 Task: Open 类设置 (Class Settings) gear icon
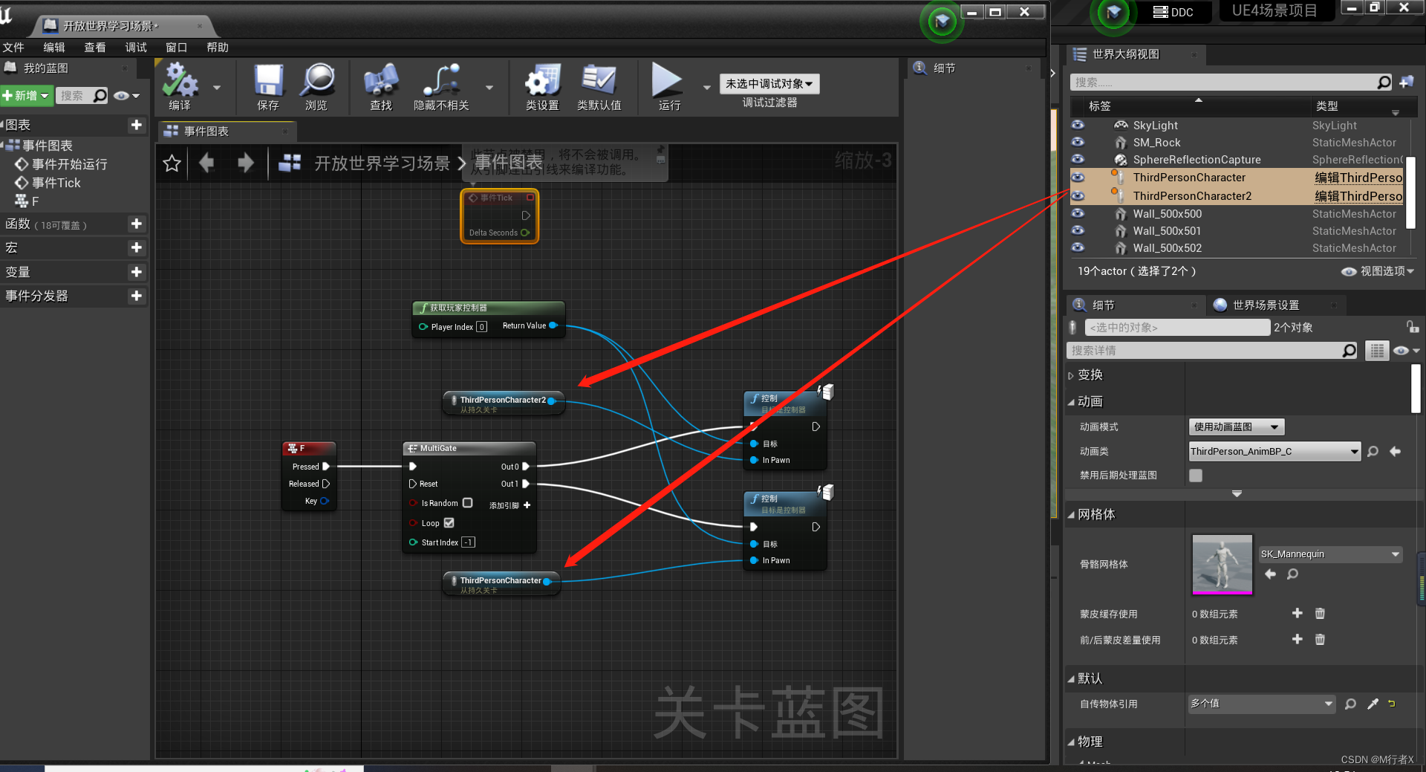tap(542, 80)
